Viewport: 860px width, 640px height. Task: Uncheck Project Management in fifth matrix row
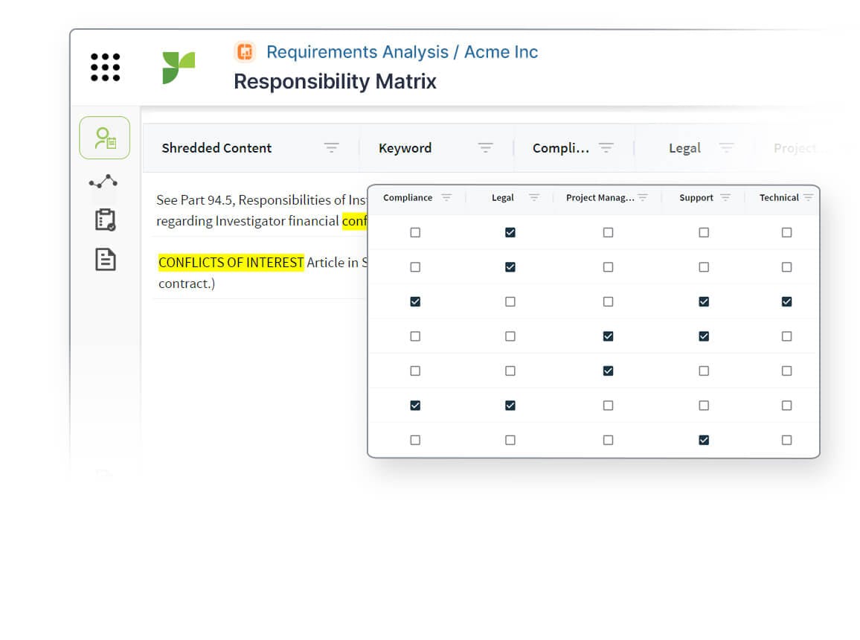[608, 371]
